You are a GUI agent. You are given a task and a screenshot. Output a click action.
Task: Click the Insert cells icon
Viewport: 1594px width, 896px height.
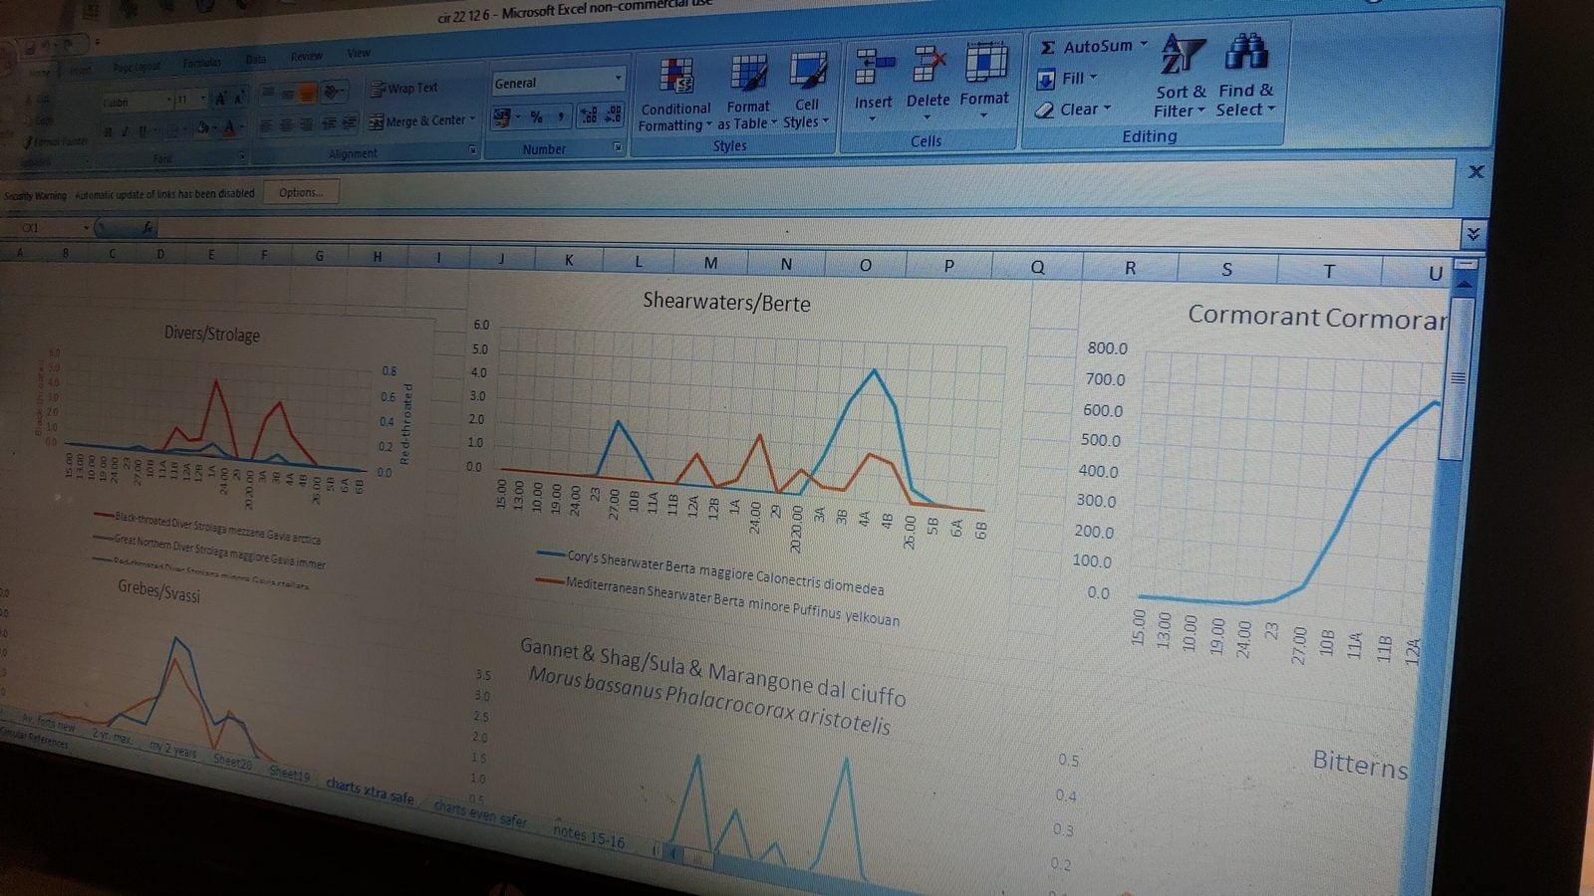pyautogui.click(x=874, y=68)
